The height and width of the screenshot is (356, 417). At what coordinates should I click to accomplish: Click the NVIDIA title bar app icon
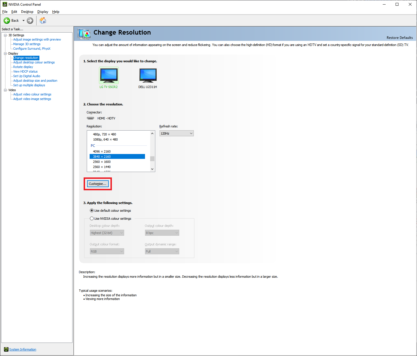click(5, 4)
